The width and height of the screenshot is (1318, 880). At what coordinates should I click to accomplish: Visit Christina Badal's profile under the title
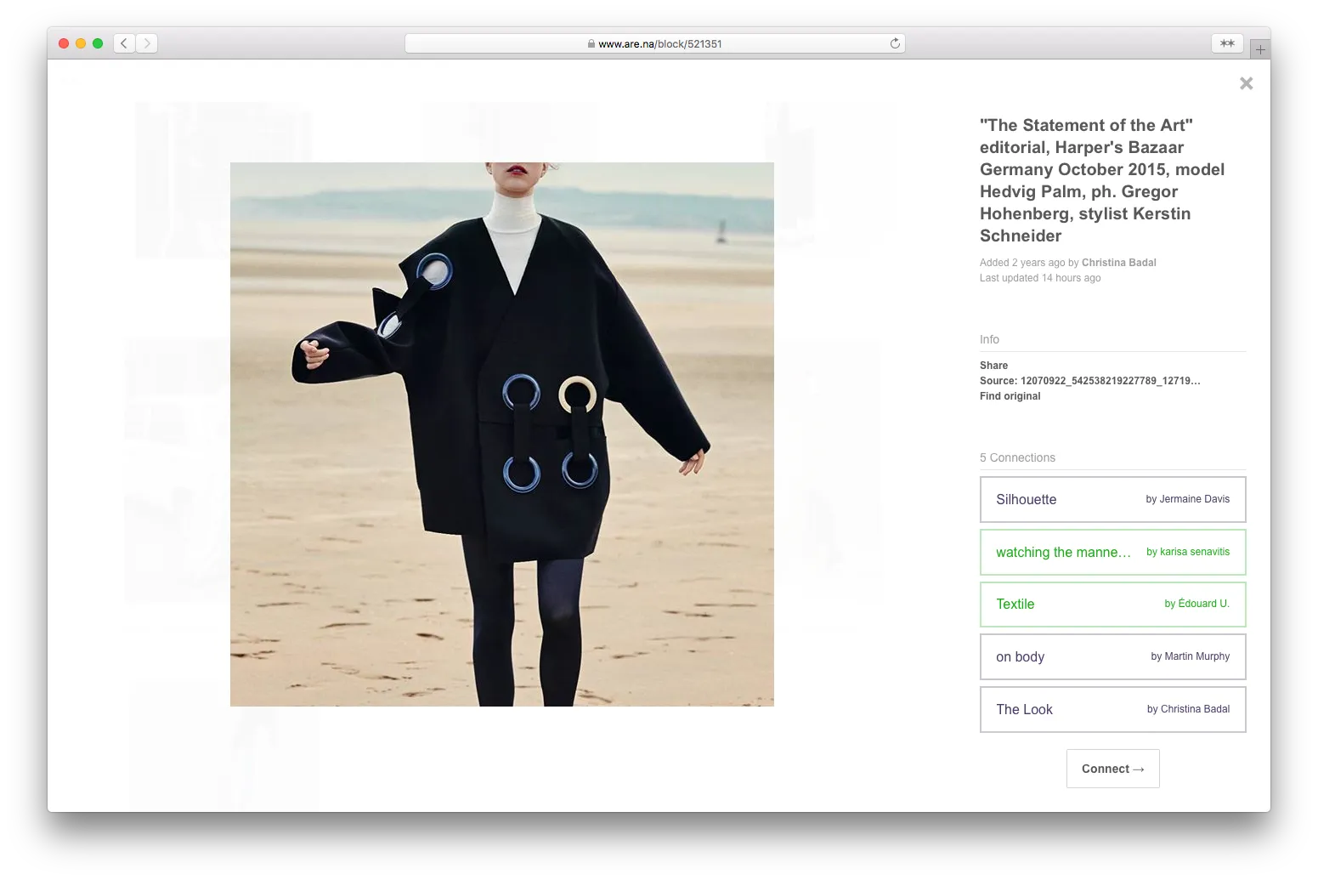click(x=1118, y=263)
